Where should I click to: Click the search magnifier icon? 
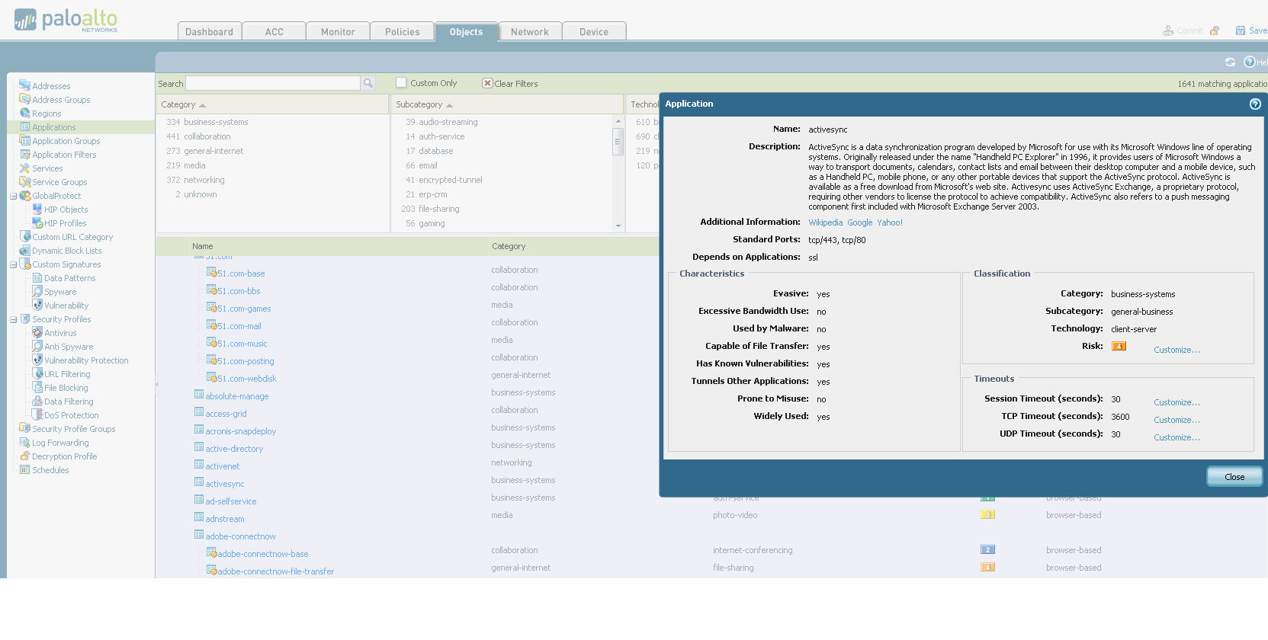coord(368,83)
